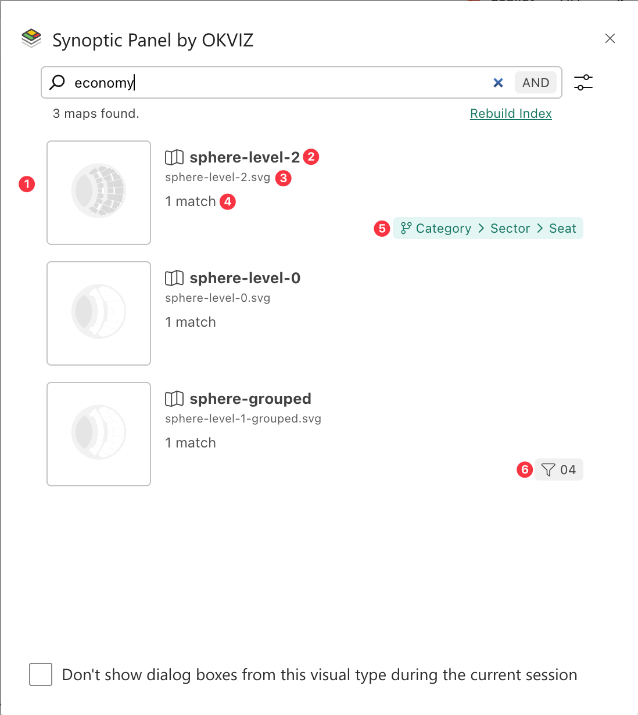638x715 pixels.
Task: Click the filter funnel badge 04
Action: pyautogui.click(x=558, y=470)
